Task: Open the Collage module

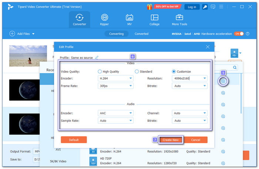Action: coord(154,20)
